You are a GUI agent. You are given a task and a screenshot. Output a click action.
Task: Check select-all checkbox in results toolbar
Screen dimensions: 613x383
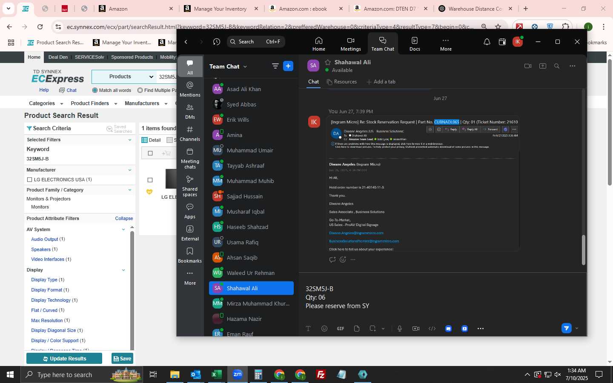click(x=150, y=153)
